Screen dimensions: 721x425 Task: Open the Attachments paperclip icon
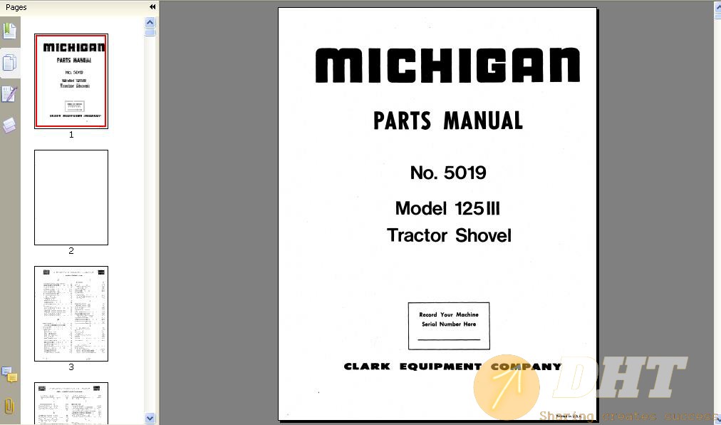tap(10, 406)
